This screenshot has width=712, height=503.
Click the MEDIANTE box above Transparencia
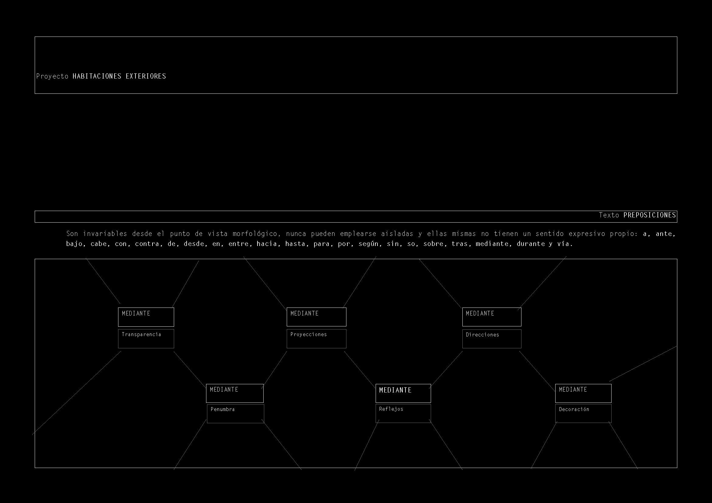tap(146, 317)
